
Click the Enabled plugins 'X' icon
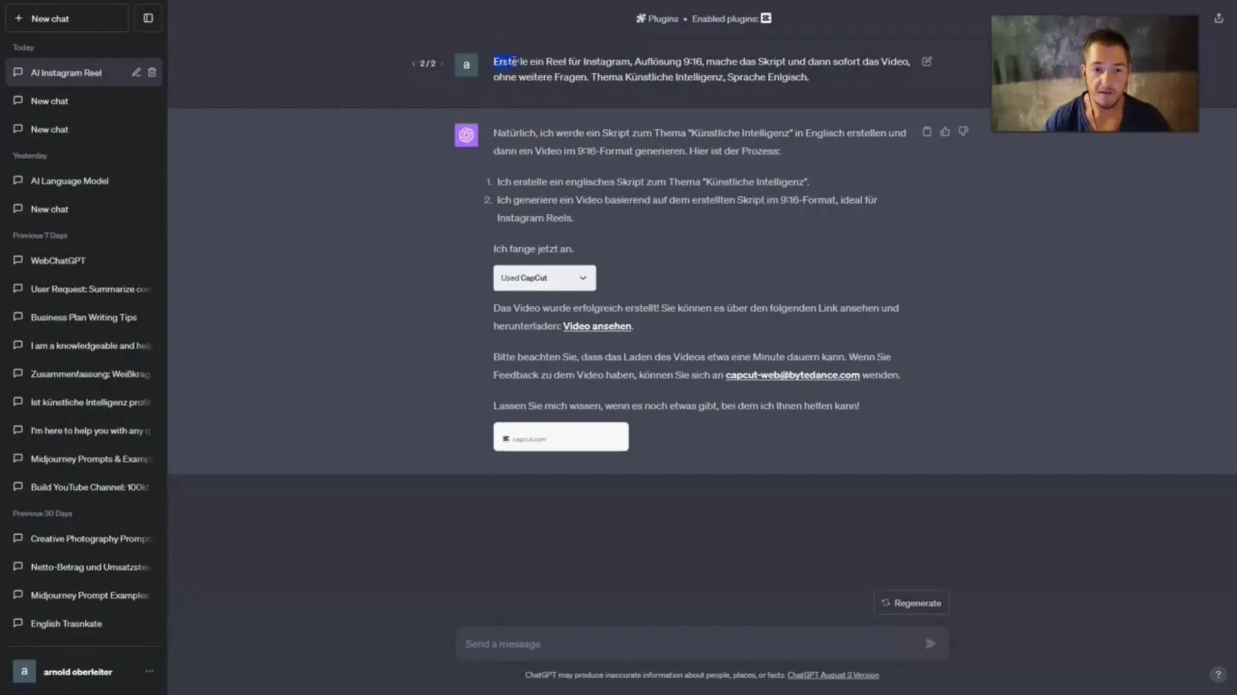766,18
